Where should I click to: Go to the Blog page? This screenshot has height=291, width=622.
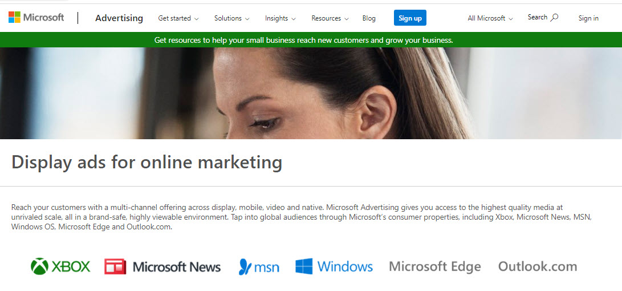tap(369, 18)
